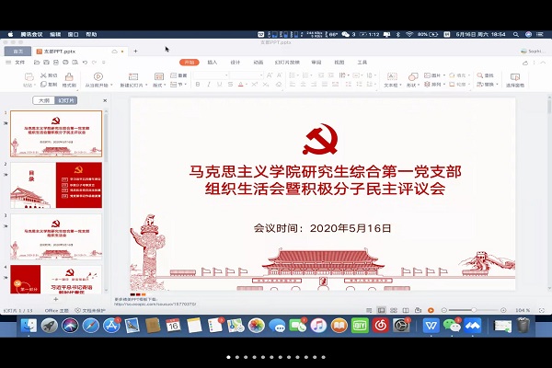Adjust the zoom slider handle
This screenshot has height=368, width=552.
point(474,310)
